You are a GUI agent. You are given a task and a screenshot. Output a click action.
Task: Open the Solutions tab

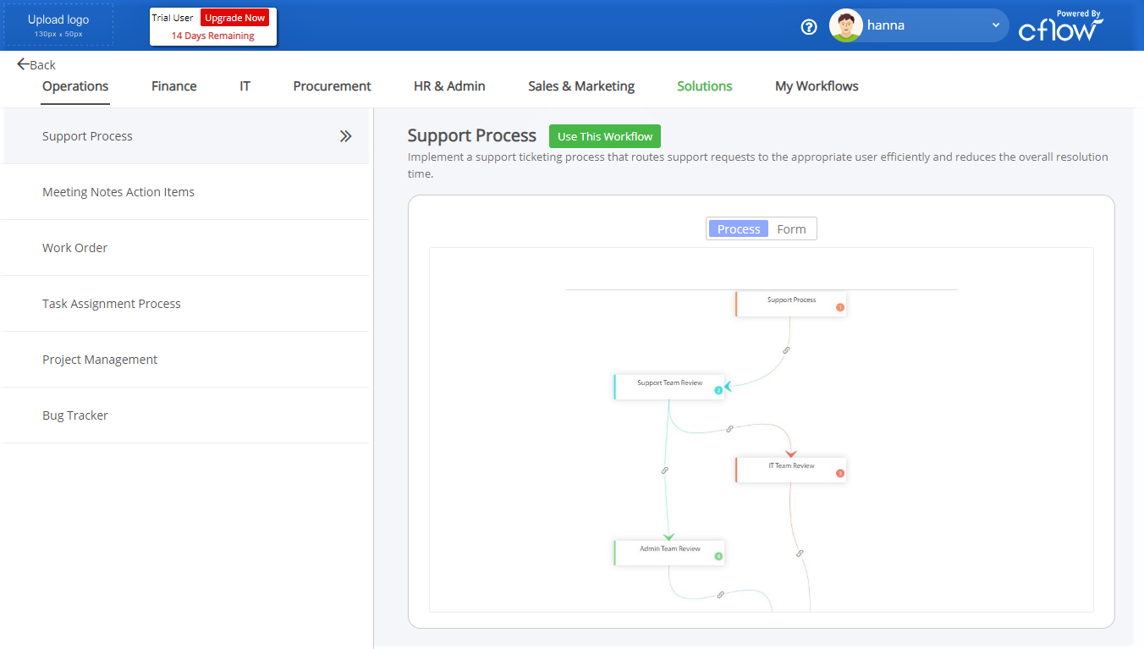705,86
